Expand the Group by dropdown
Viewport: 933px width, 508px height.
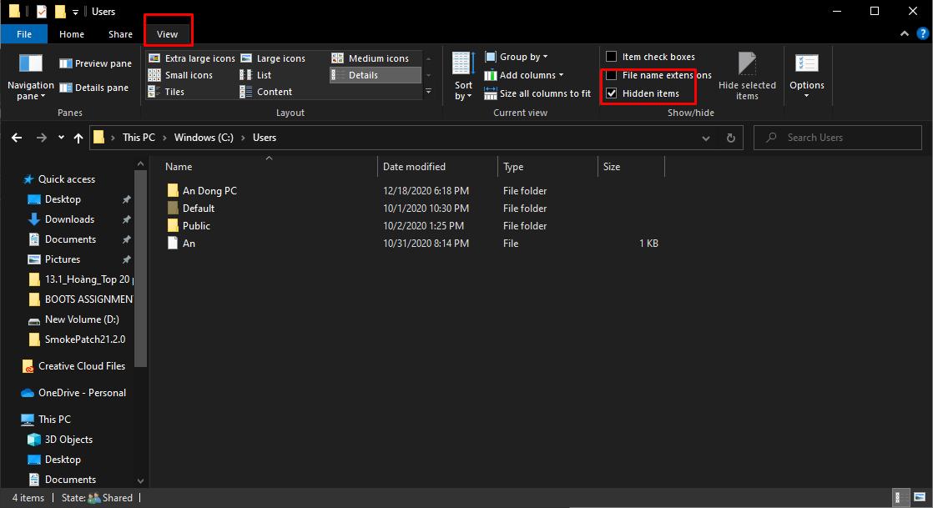(516, 57)
